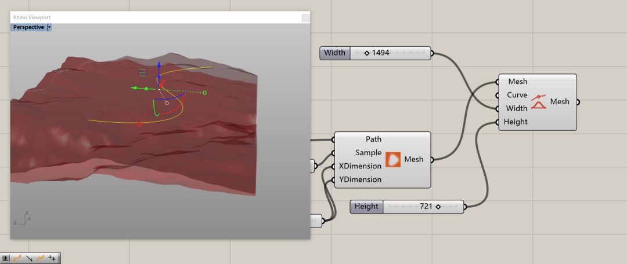Click the orange heightfield mesh component icon

[x=393, y=159]
